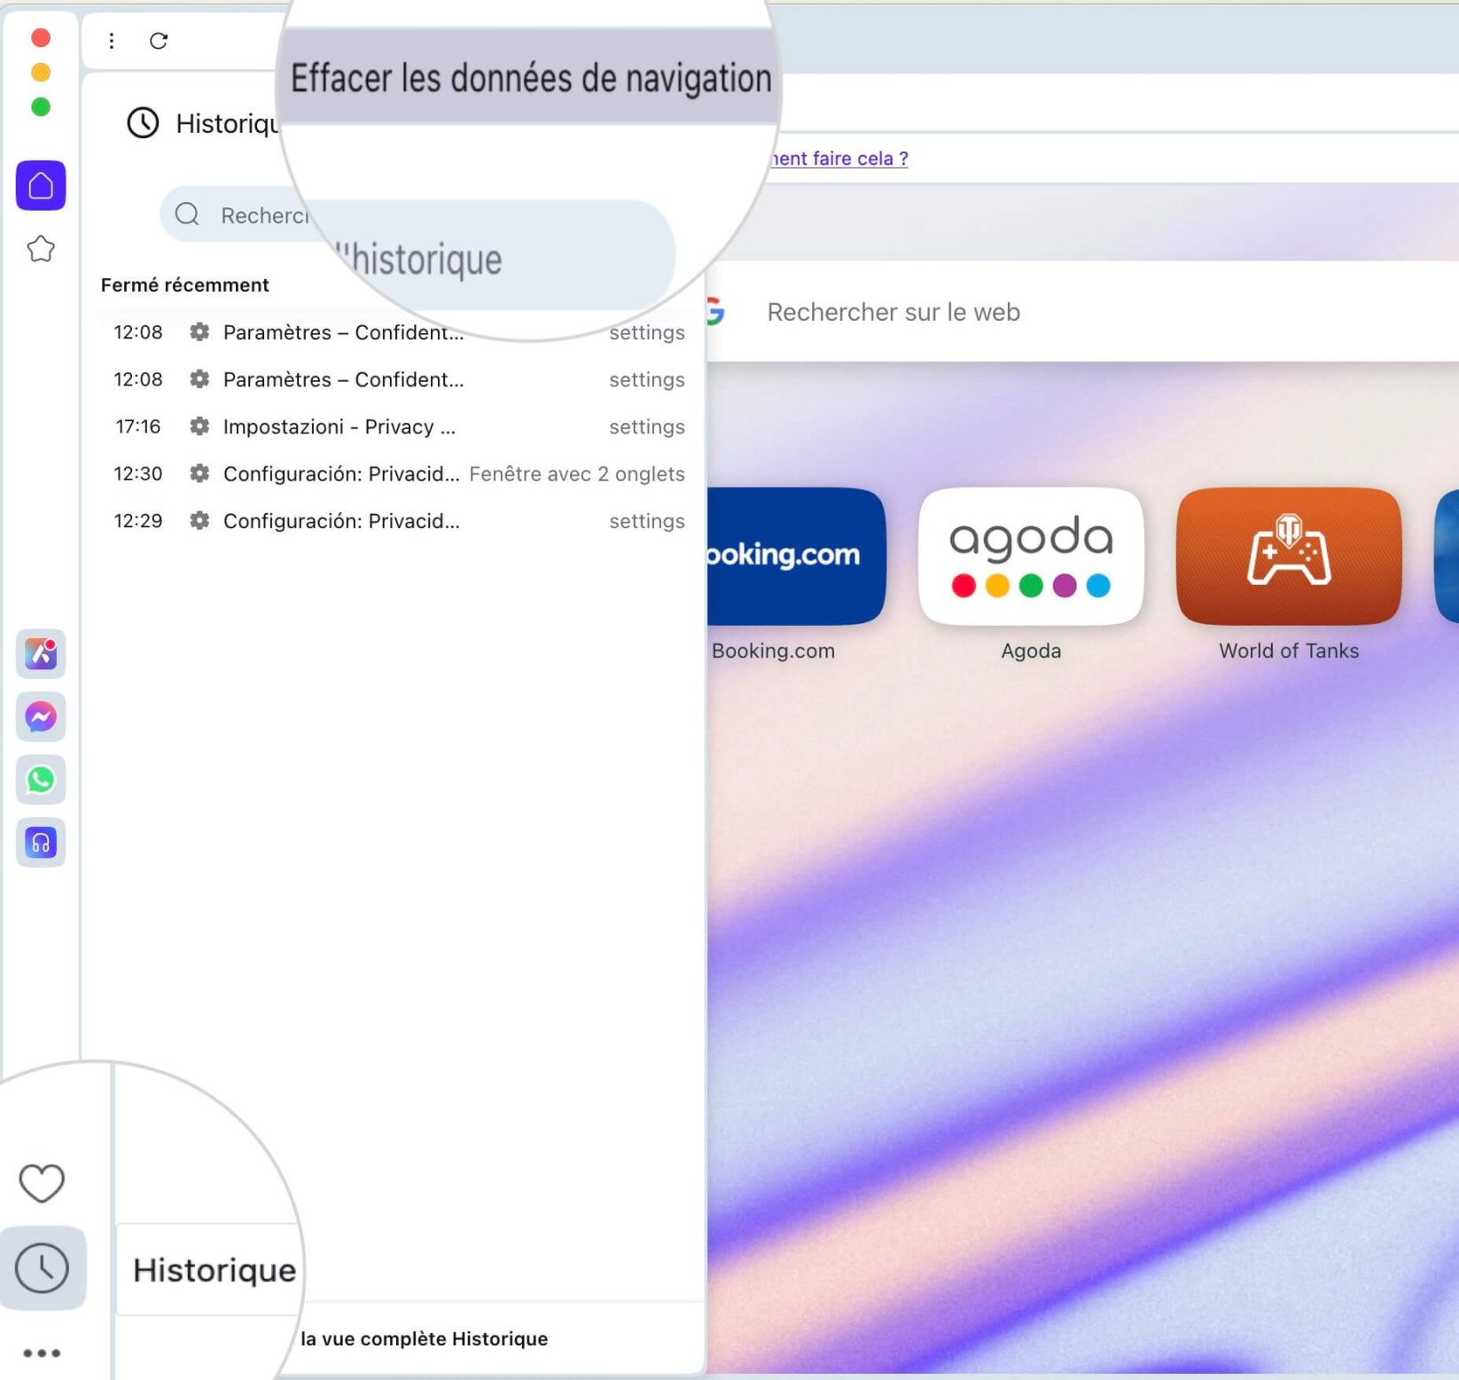The height and width of the screenshot is (1380, 1459).
Task: Click the Booking.com label text
Action: click(x=773, y=651)
